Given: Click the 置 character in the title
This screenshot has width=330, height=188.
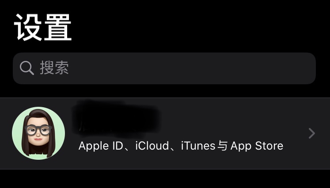Looking at the screenshot, I should (x=58, y=27).
